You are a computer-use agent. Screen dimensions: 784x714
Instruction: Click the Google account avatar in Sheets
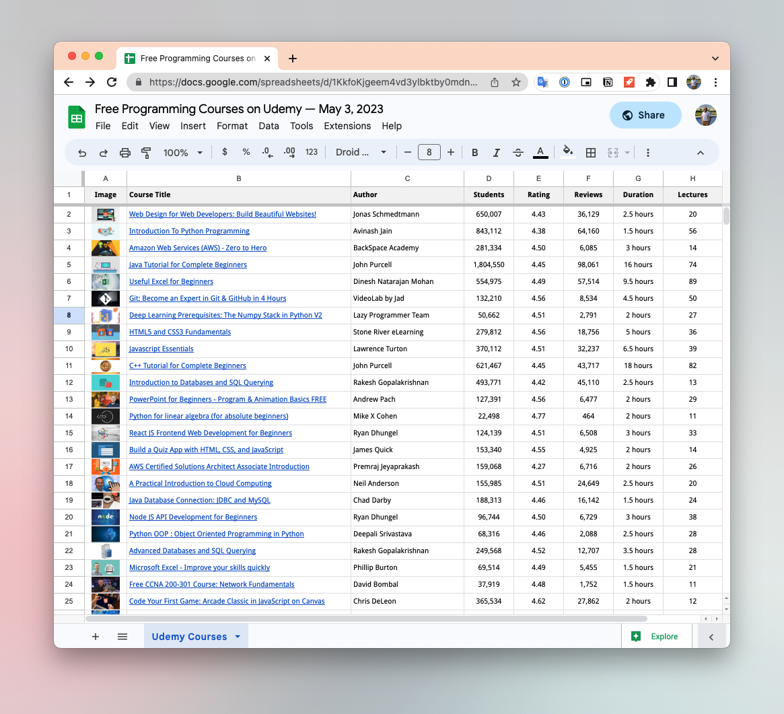pyautogui.click(x=705, y=115)
